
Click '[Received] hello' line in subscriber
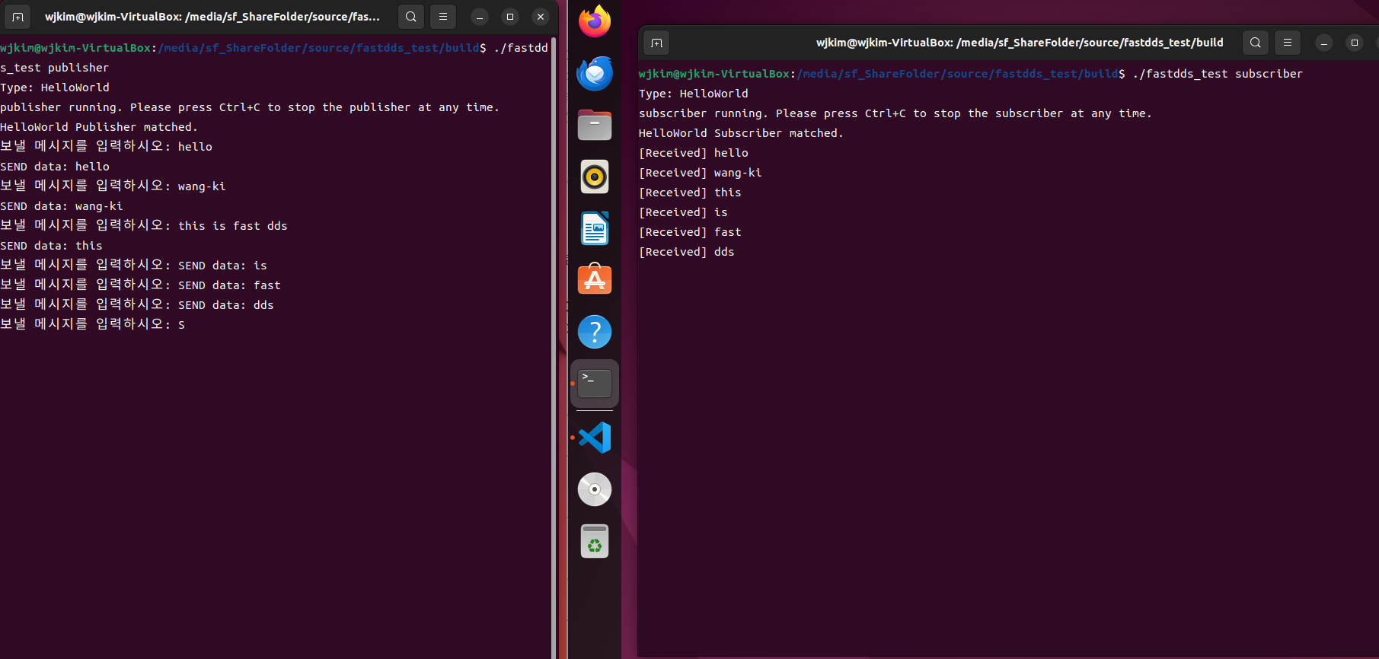(694, 153)
